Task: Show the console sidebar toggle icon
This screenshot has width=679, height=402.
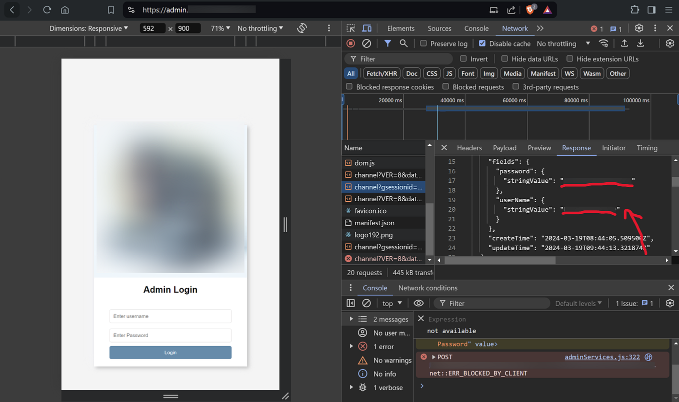Action: point(350,303)
